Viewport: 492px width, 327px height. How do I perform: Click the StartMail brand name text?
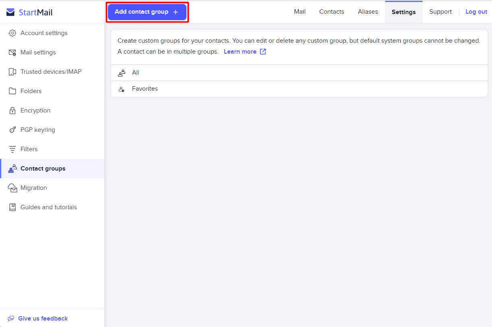35,12
